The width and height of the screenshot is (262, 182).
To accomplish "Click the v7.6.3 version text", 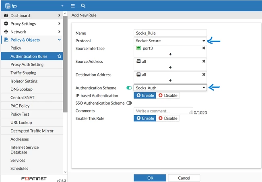I will 61,180.
